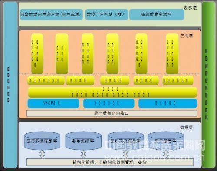Select the double arrow beneath 教学资源库
Viewport: 217px width, 171px height.
(83, 154)
